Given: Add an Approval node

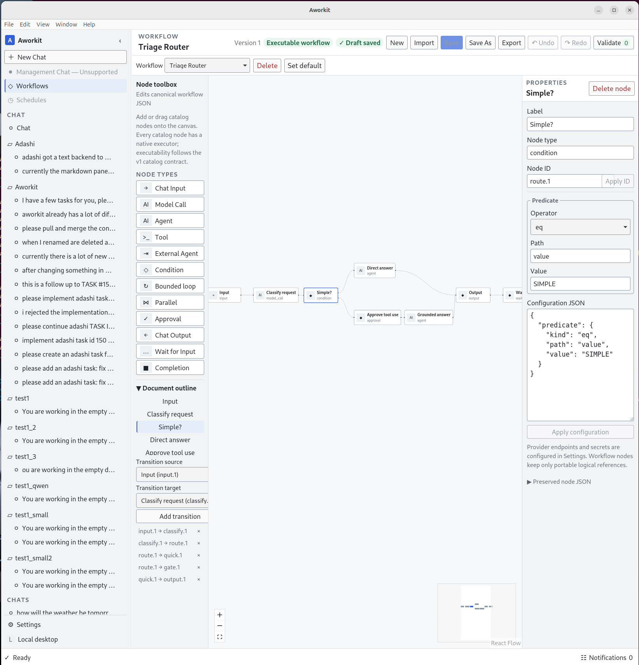Looking at the screenshot, I should click(170, 318).
